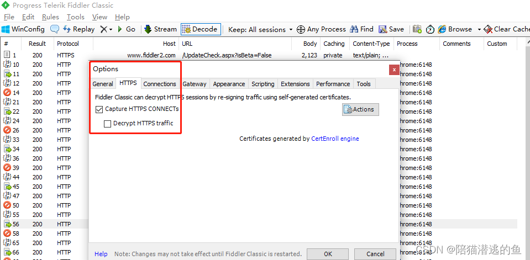This screenshot has width=530, height=260.
Task: Sort by the Result column header
Action: 37,44
